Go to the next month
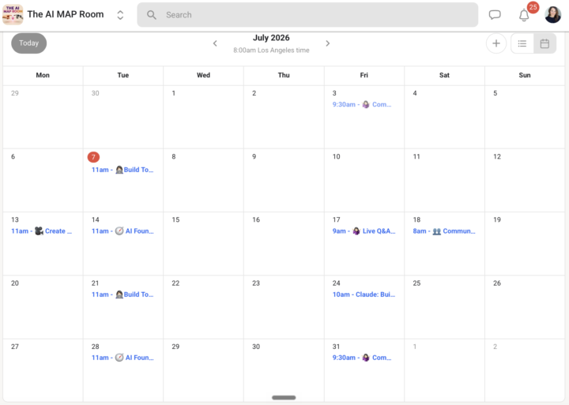 pyautogui.click(x=328, y=43)
